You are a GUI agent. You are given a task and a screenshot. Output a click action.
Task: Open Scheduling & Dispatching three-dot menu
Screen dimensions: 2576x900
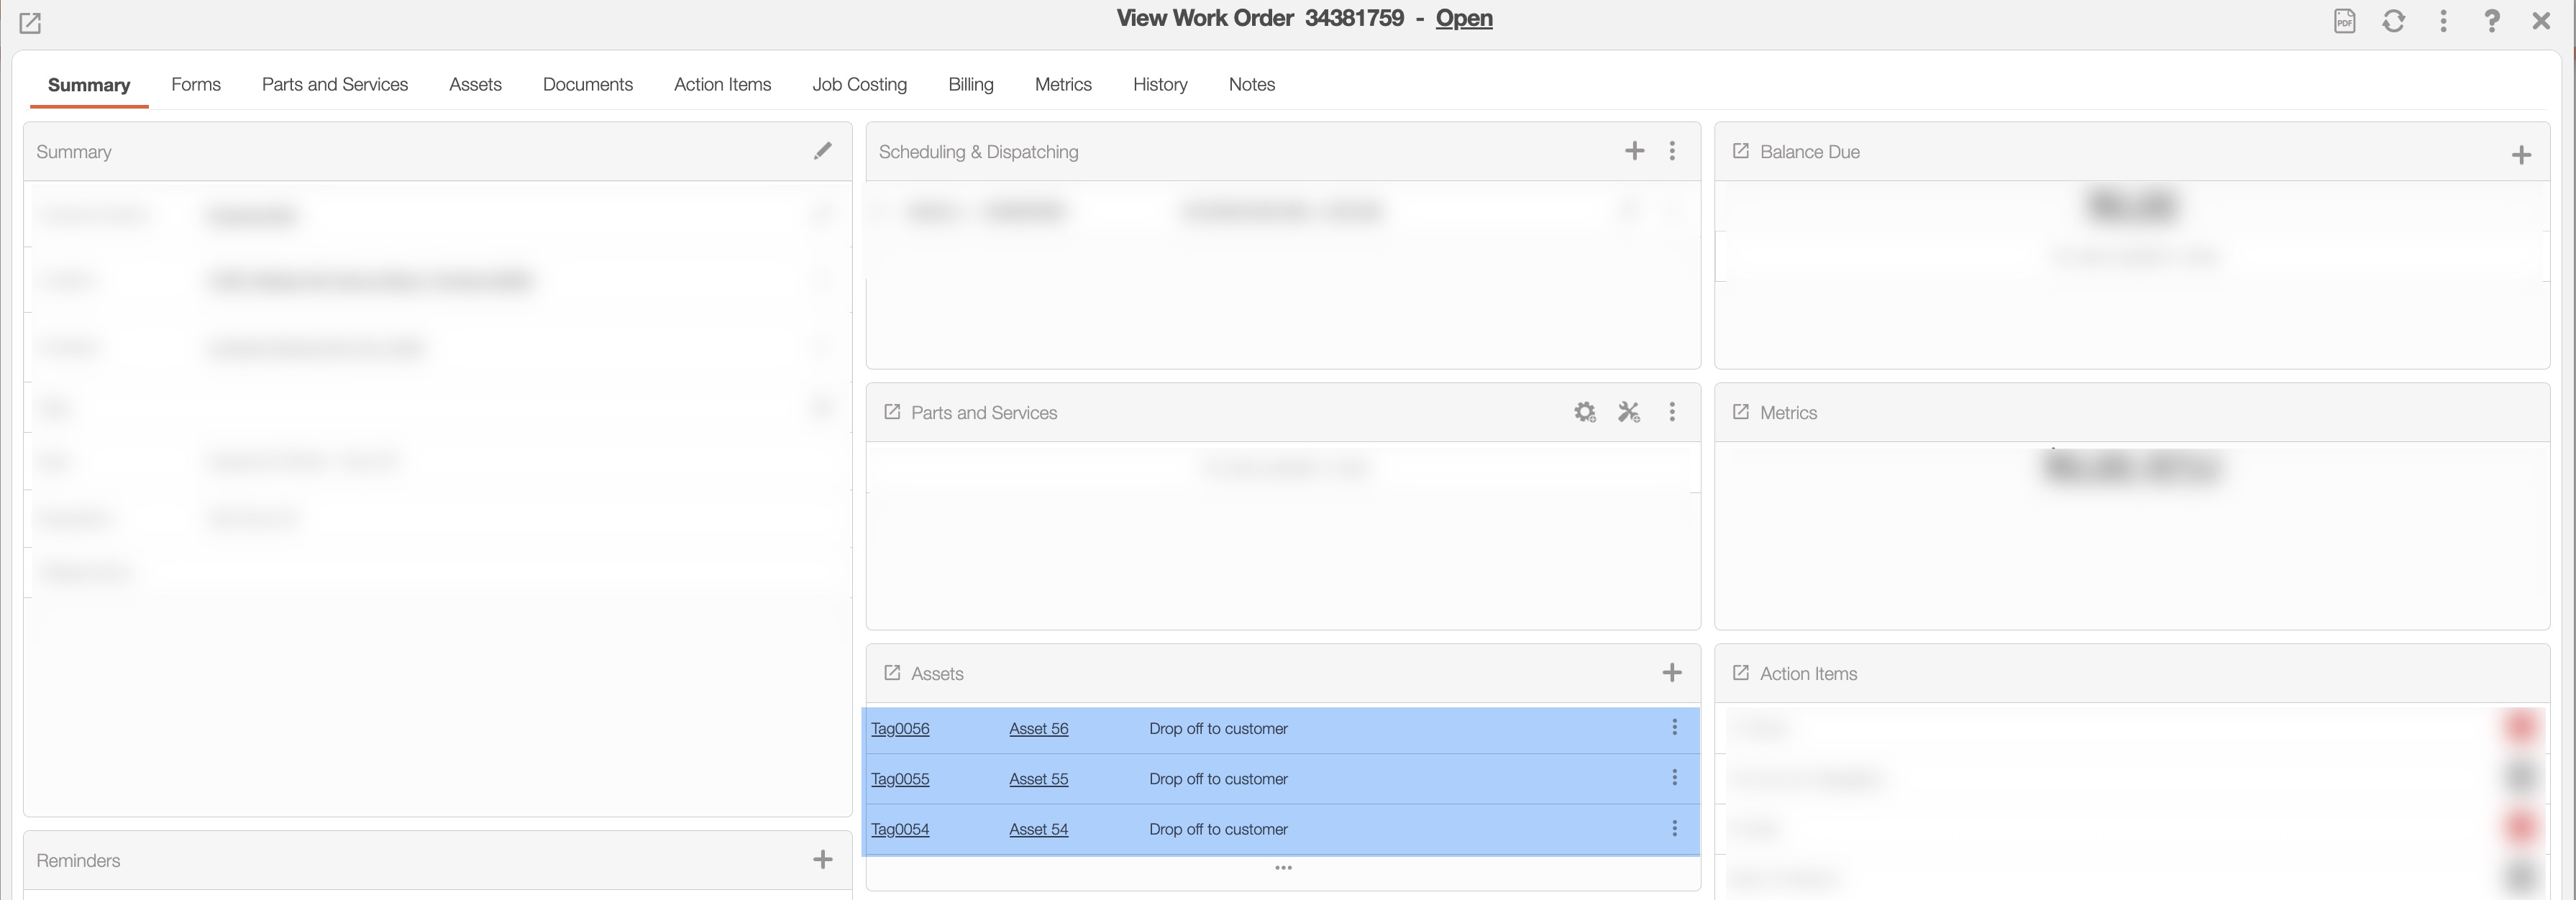coord(1672,151)
